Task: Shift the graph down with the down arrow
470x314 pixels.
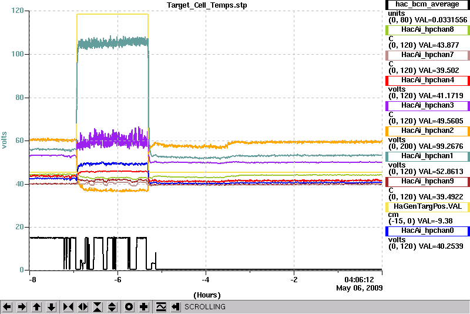Action: [x=52, y=307]
